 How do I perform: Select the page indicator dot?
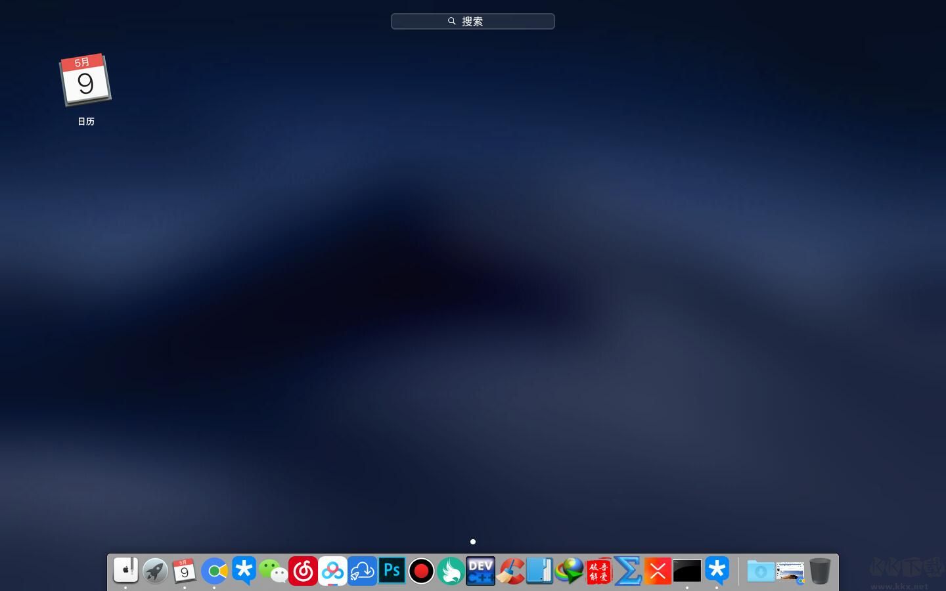point(473,542)
